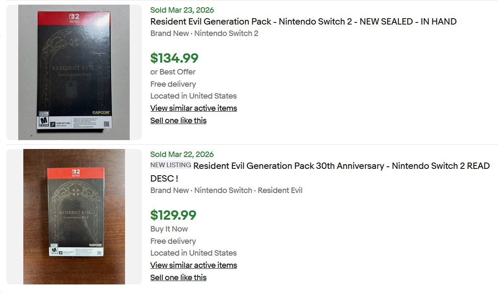
Task: Click the $129.99 sold price
Action: pyautogui.click(x=173, y=215)
